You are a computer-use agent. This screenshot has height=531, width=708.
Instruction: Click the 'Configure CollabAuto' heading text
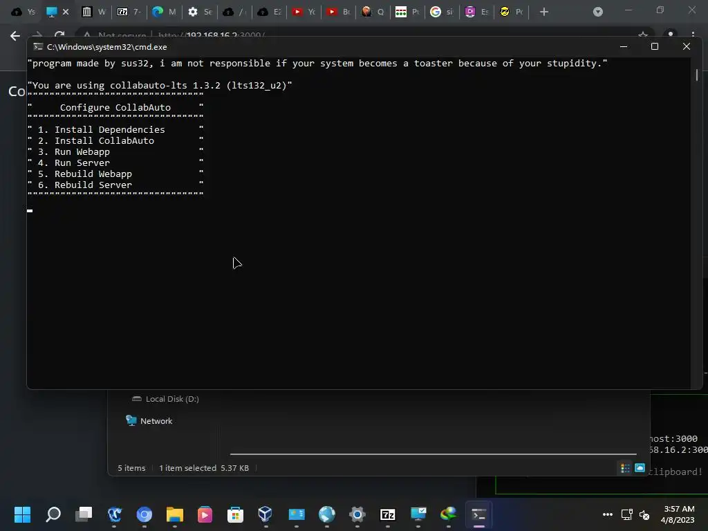pyautogui.click(x=115, y=107)
